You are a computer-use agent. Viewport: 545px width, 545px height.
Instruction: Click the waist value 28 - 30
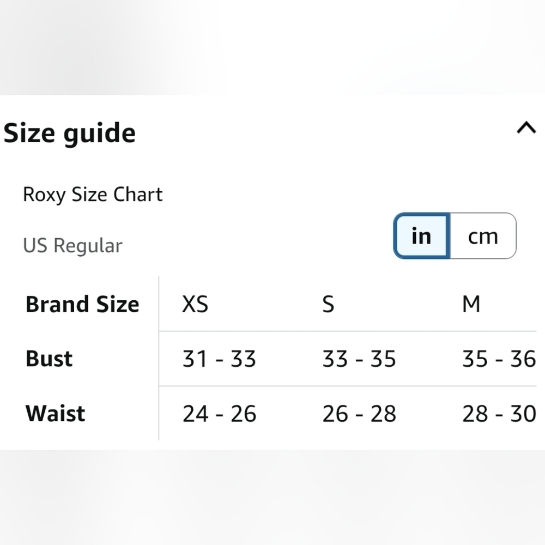[499, 414]
